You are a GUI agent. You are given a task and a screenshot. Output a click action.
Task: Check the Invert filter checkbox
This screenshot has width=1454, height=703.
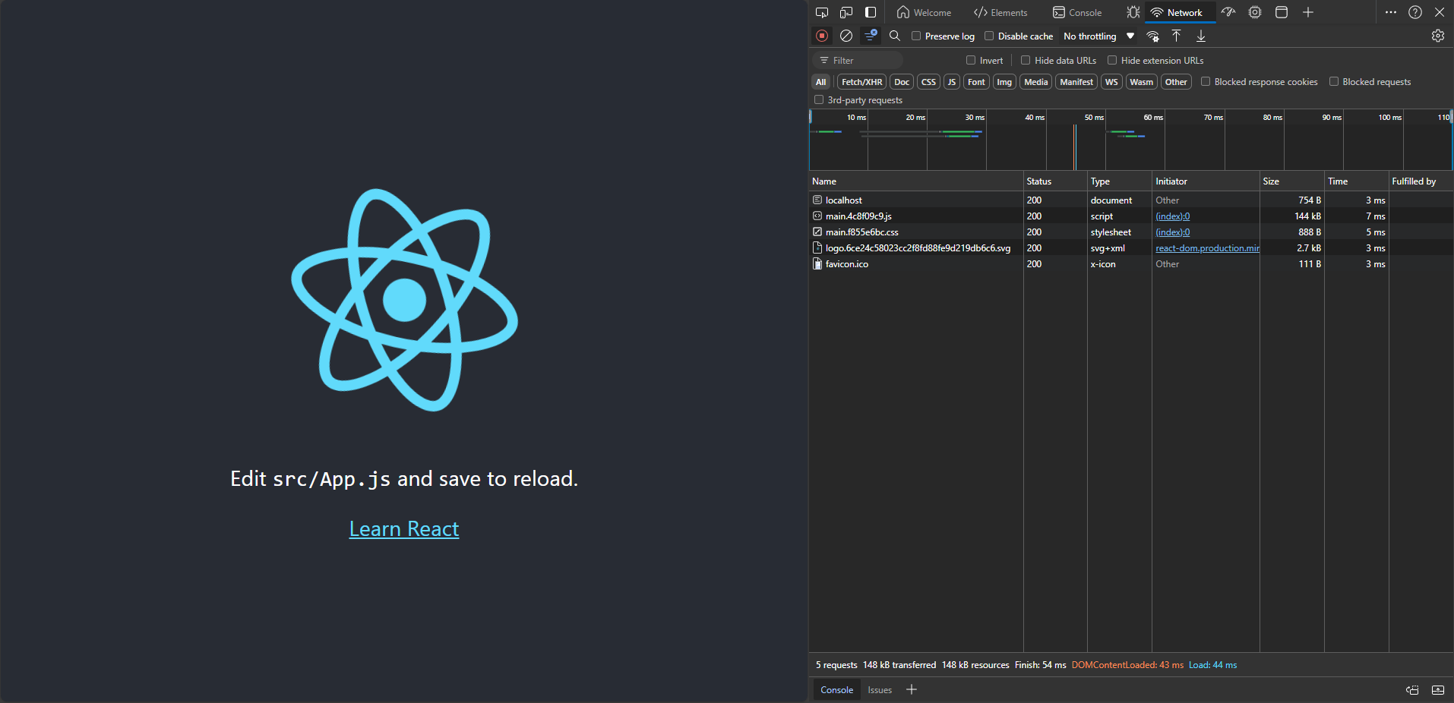click(x=971, y=60)
